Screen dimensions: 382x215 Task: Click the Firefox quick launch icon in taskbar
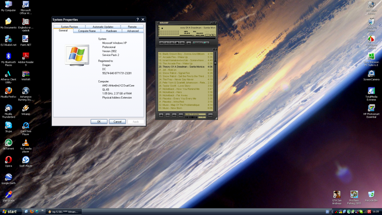coord(32,212)
